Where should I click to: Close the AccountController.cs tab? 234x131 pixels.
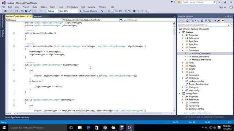31,16
